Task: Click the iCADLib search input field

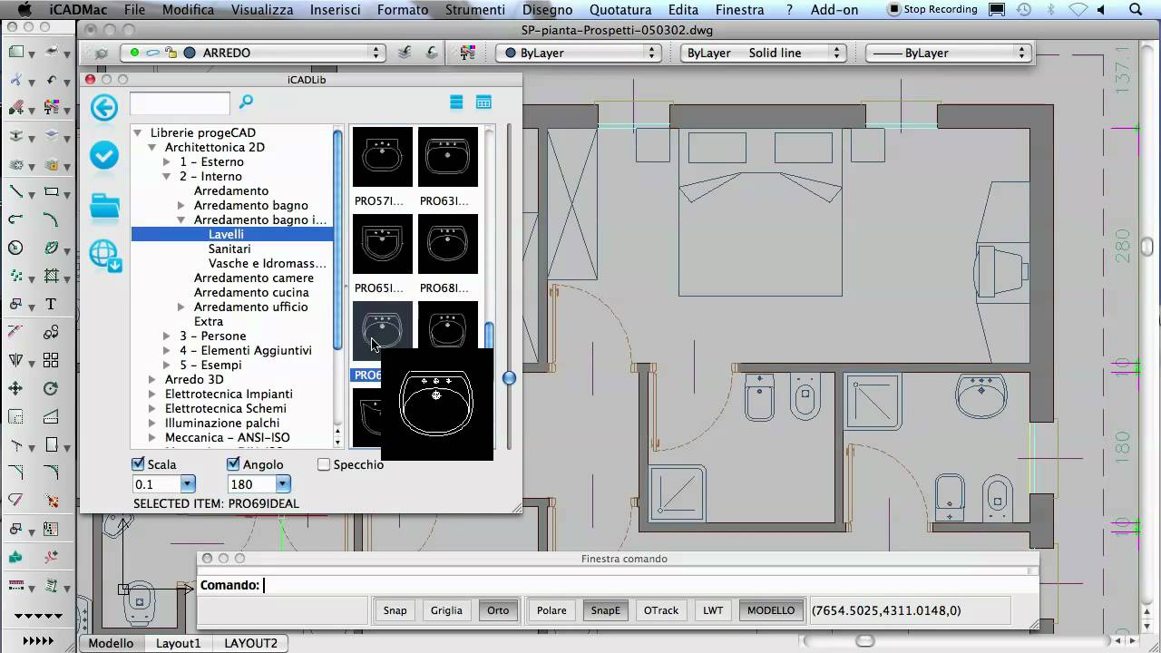Action: coord(180,102)
